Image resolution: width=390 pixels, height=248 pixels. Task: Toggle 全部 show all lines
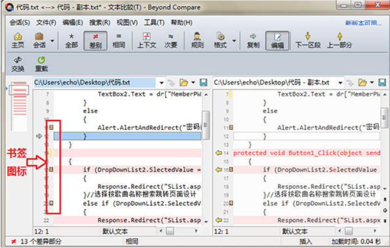[x=71, y=40]
